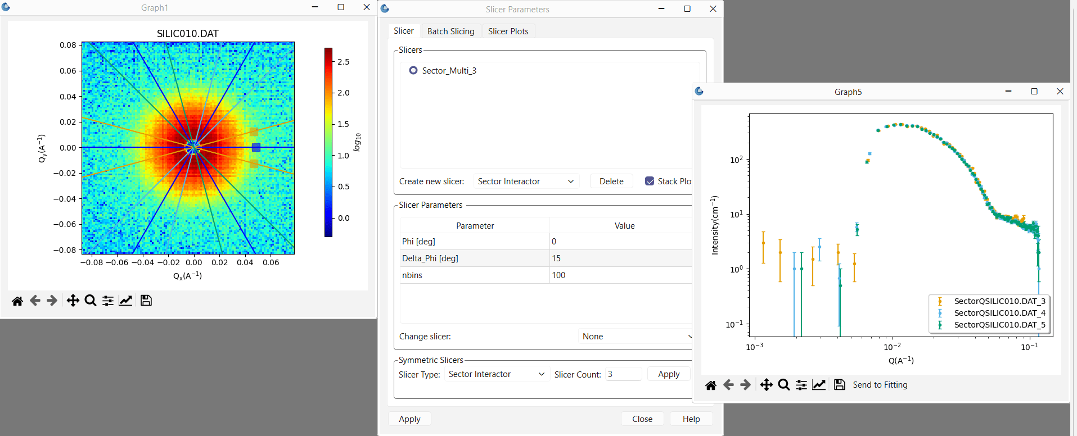Switch to Slicer Plots tab

(508, 31)
